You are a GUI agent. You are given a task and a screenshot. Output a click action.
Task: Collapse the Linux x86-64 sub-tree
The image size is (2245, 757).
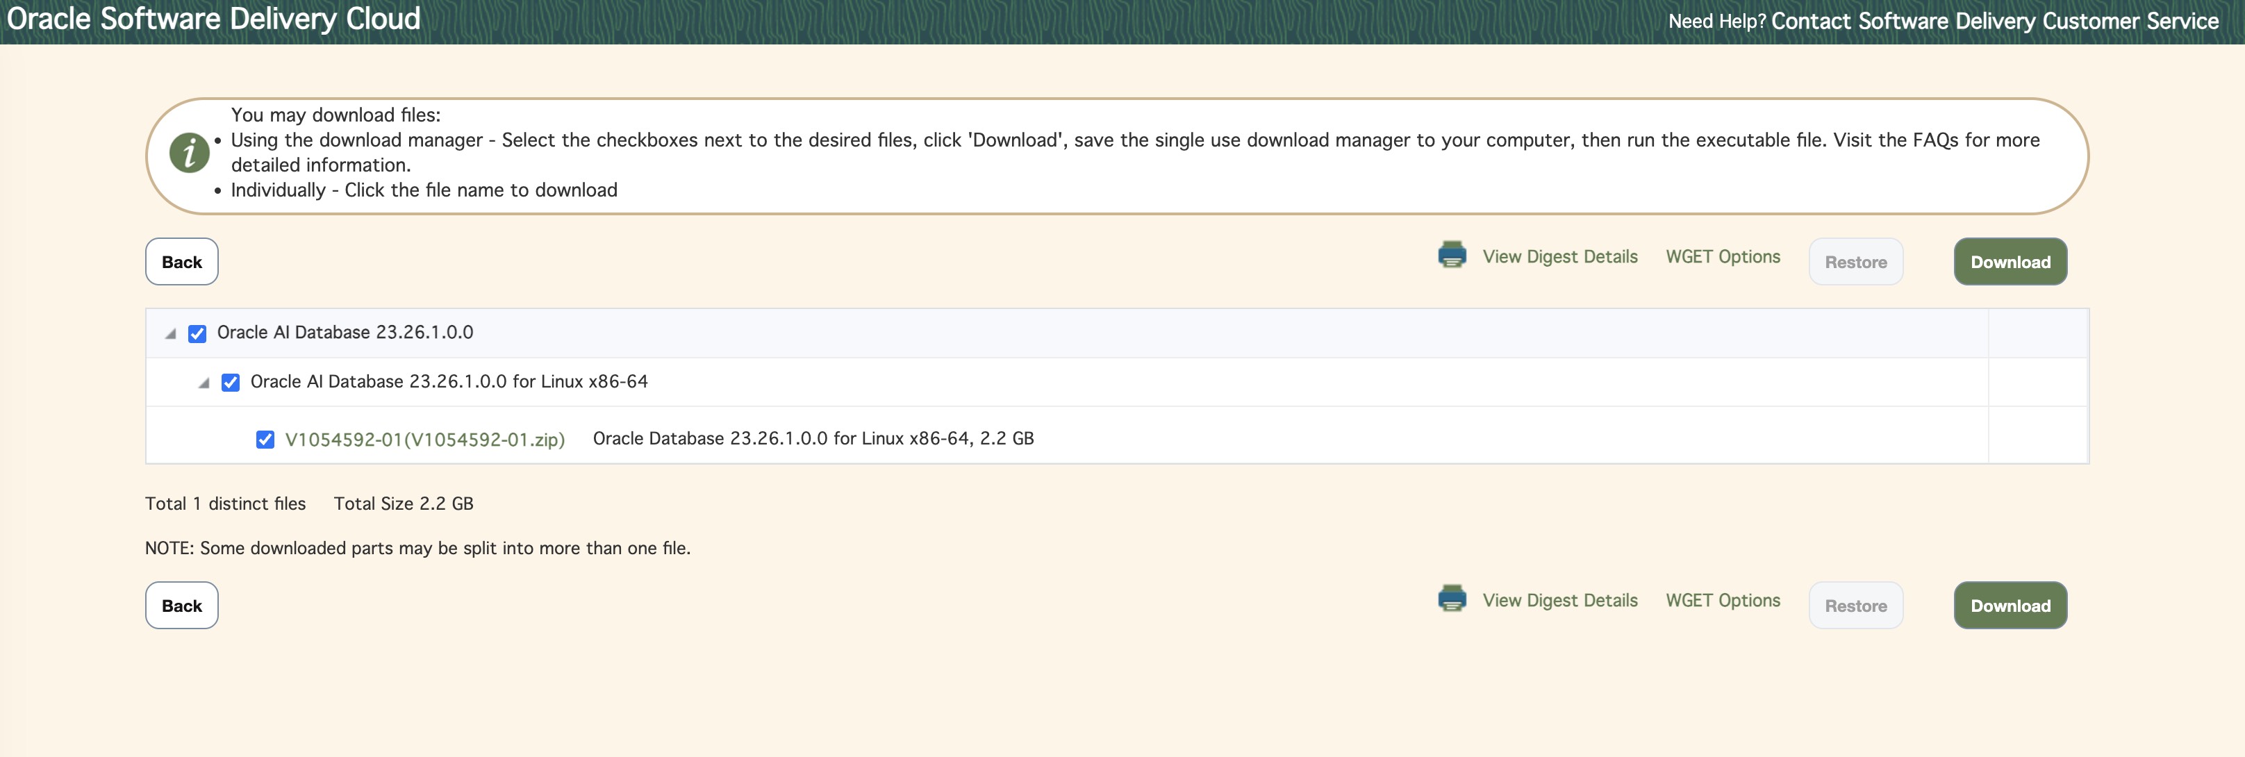tap(204, 383)
